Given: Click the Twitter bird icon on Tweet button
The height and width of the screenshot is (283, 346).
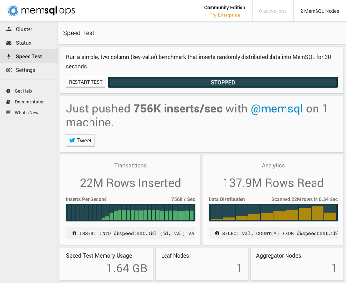Looking at the screenshot, I should [72, 140].
